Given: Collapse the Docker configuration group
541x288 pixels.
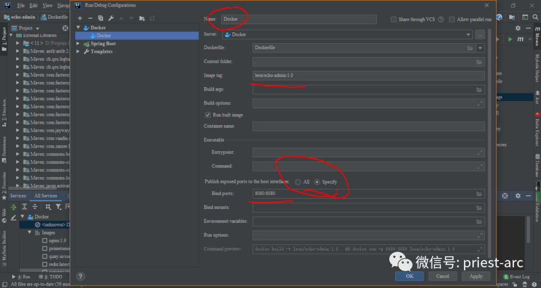Looking at the screenshot, I should point(79,27).
